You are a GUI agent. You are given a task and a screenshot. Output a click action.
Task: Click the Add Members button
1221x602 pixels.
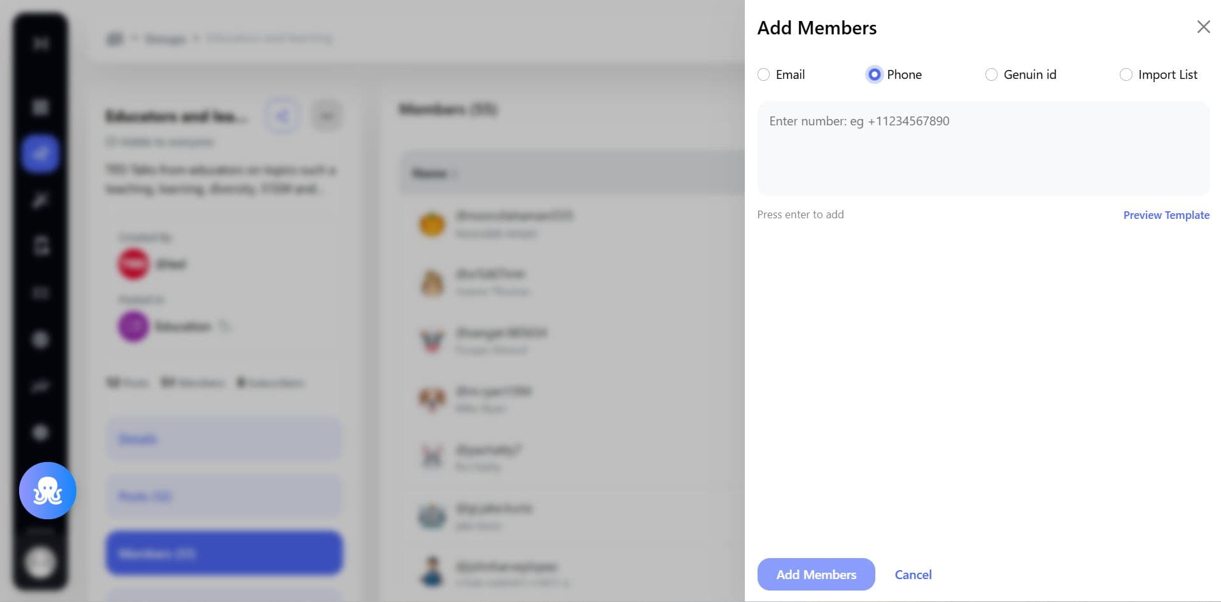(x=816, y=574)
